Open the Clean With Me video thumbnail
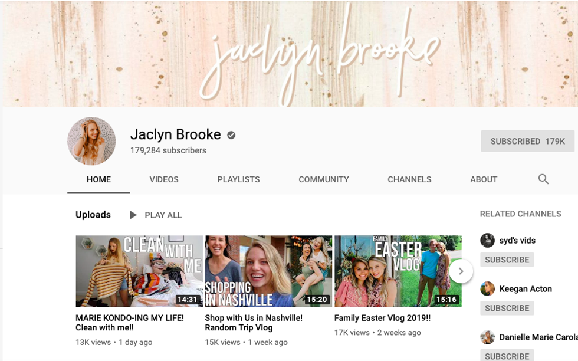This screenshot has height=361, width=578. point(139,271)
